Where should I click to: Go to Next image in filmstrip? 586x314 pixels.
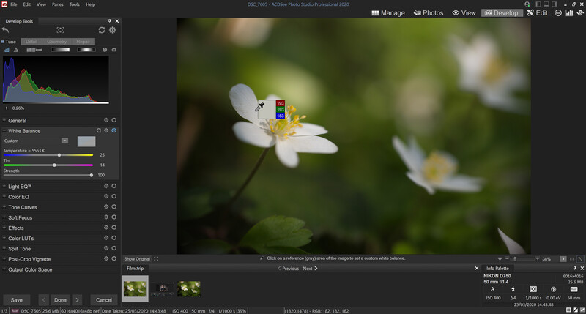click(310, 269)
